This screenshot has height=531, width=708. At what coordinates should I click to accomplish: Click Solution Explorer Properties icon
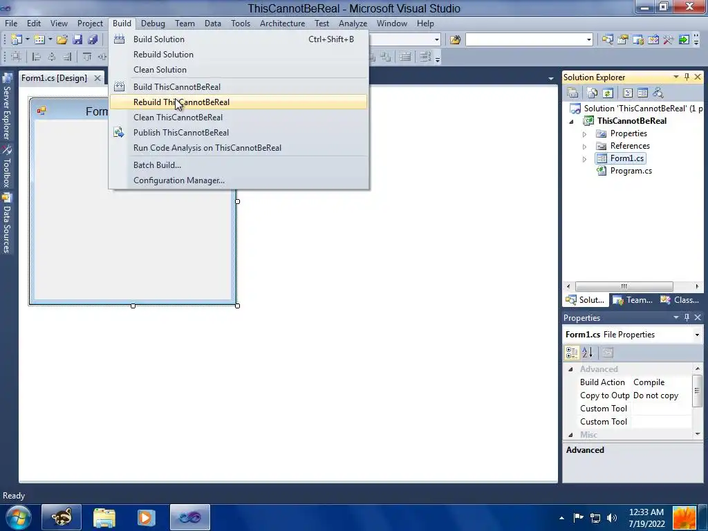572,93
